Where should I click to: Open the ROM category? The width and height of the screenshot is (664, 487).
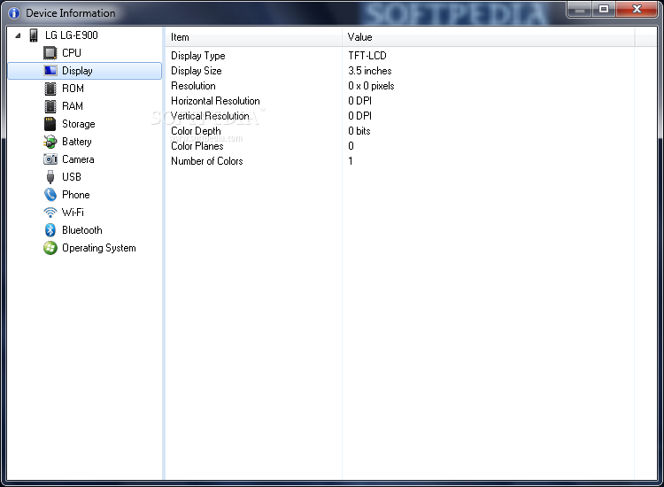(73, 89)
